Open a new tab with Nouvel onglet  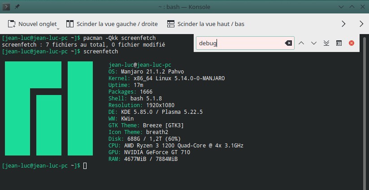click(x=32, y=24)
